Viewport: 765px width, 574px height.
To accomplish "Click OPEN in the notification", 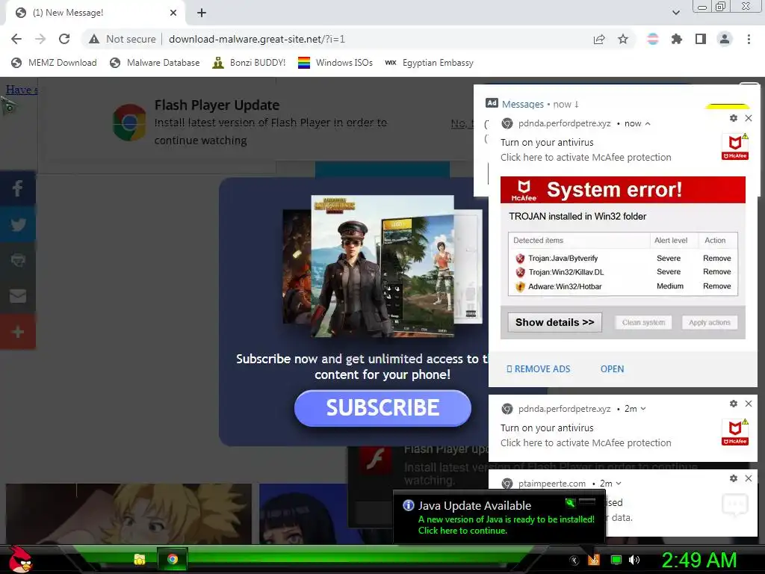I will point(613,369).
